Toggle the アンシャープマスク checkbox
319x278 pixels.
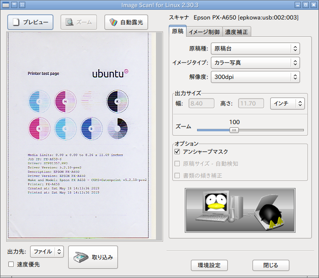click(178, 152)
